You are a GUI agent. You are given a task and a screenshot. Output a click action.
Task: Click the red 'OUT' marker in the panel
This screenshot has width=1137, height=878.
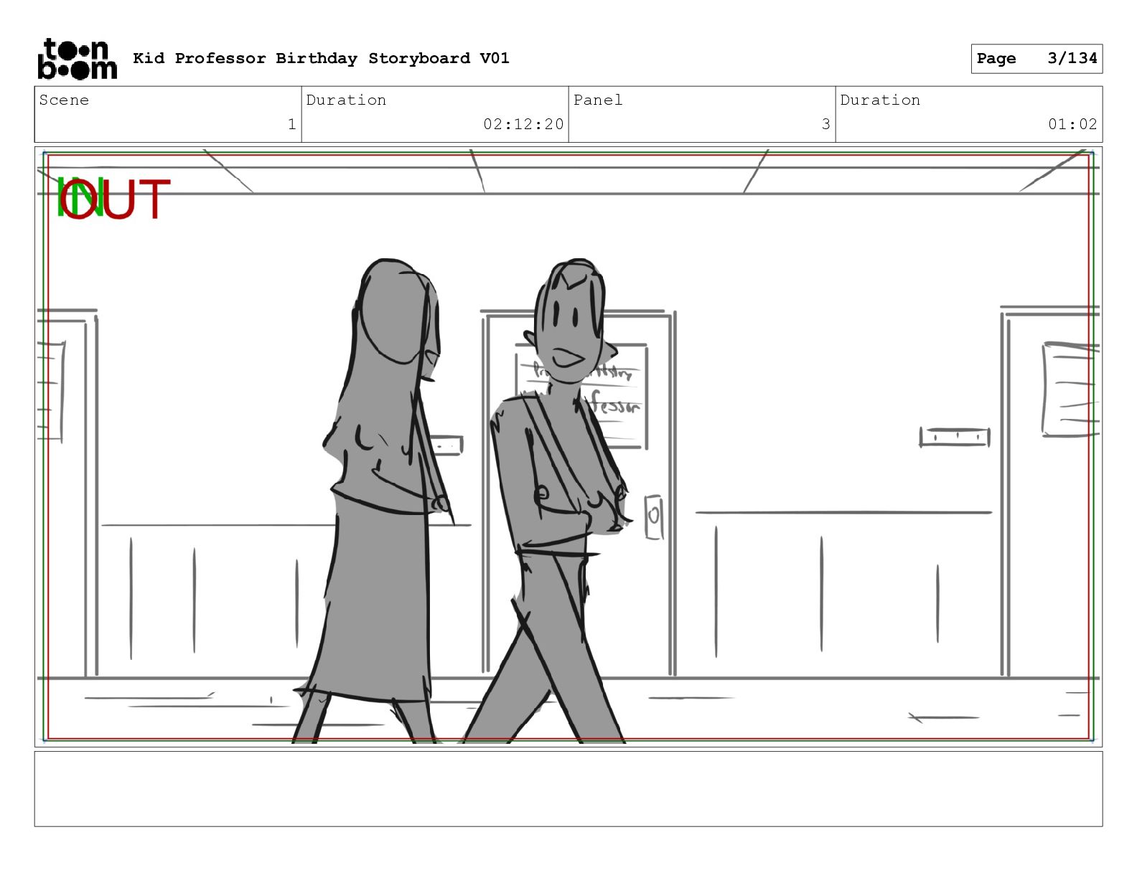116,199
